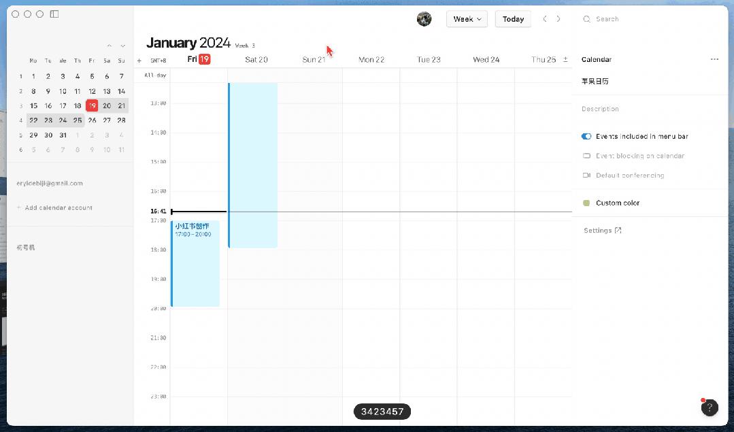Select the 小红书创作 event block
This screenshot has height=432, width=734.
(195, 262)
